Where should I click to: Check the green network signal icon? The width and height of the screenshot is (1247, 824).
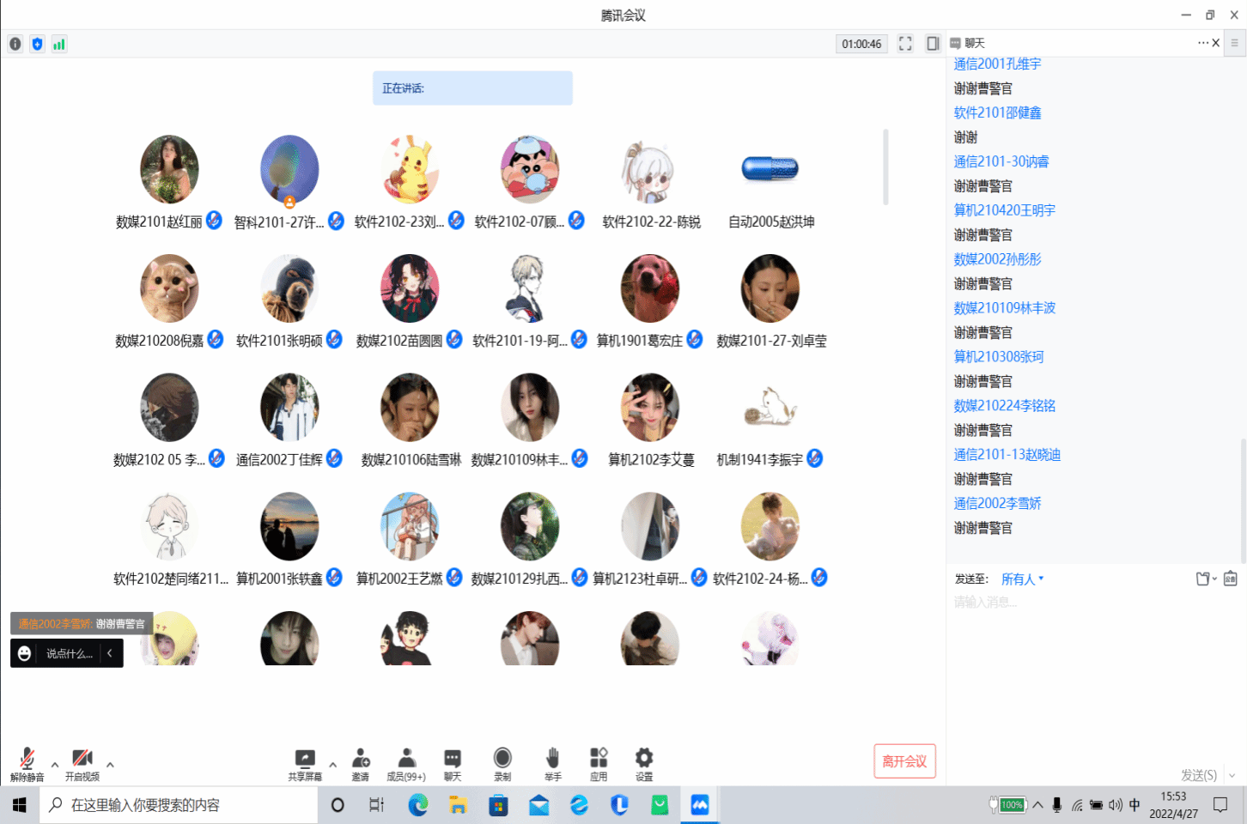point(59,44)
